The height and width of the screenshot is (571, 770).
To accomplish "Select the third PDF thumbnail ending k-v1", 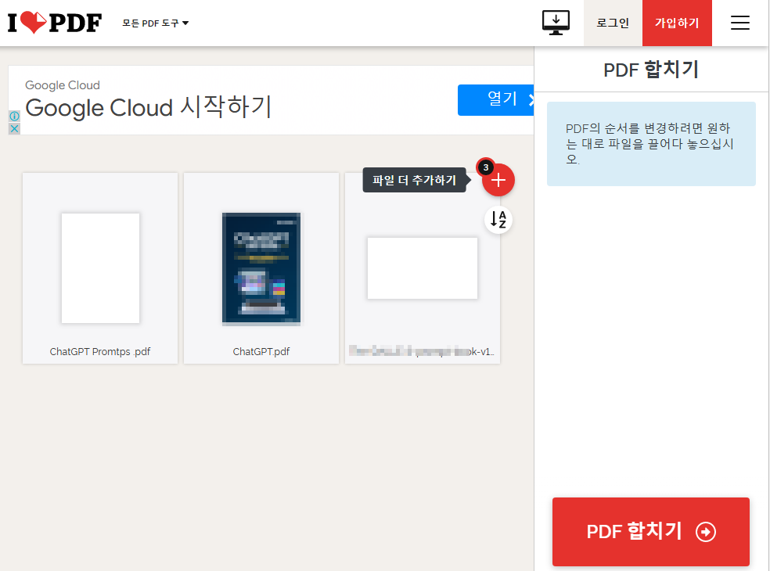I will tap(423, 268).
